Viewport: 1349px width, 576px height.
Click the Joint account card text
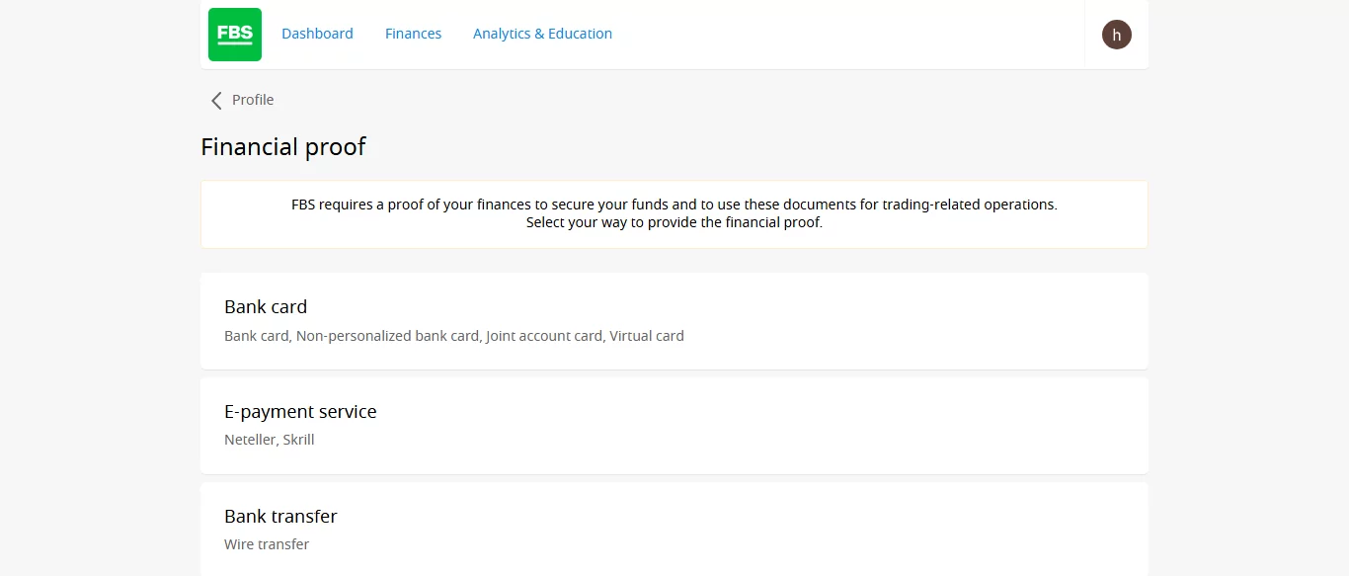544,336
